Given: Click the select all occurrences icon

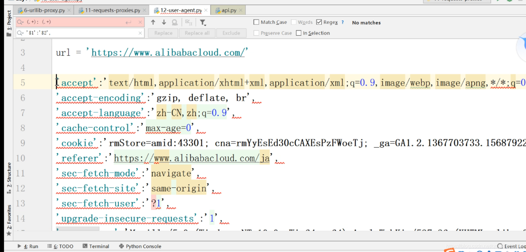Looking at the screenshot, I should (x=189, y=22).
